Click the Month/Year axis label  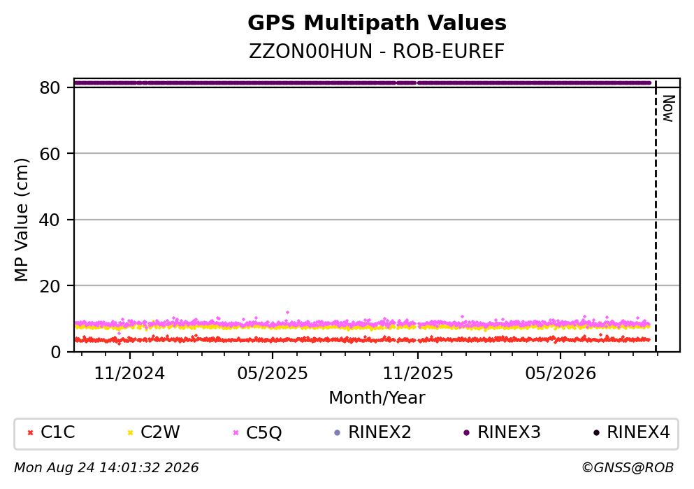pos(377,398)
